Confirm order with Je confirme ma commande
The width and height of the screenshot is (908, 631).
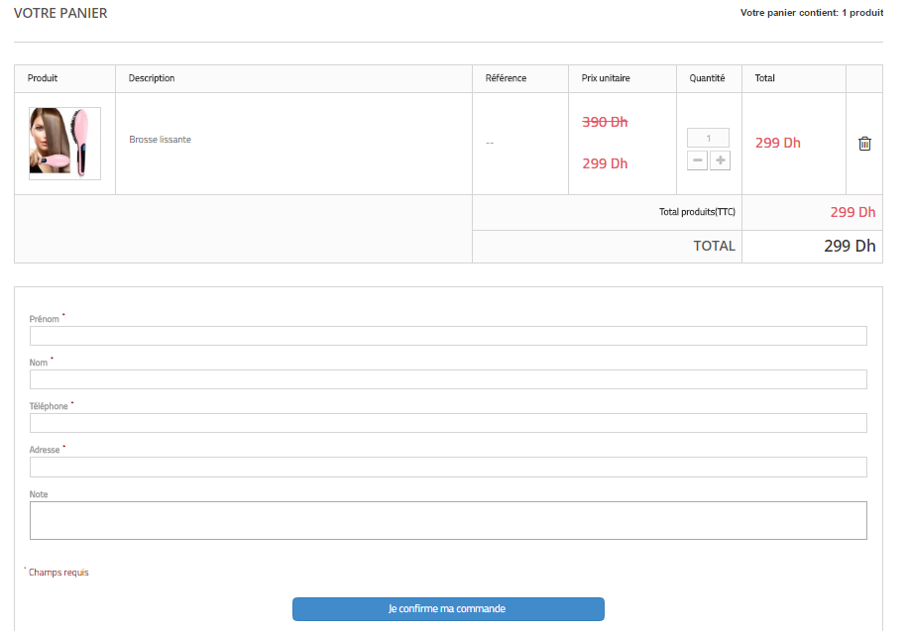[448, 609]
